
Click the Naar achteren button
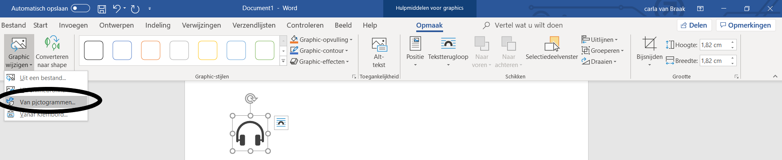coord(508,53)
